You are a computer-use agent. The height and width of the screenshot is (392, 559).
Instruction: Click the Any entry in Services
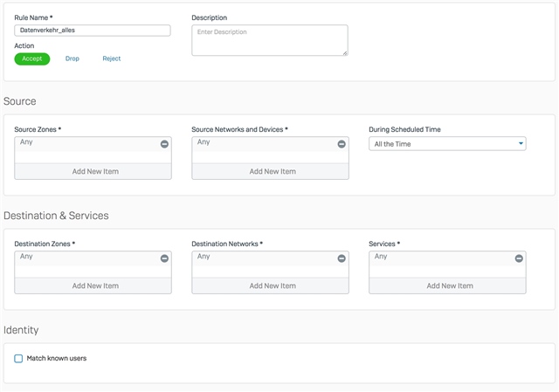coord(381,257)
